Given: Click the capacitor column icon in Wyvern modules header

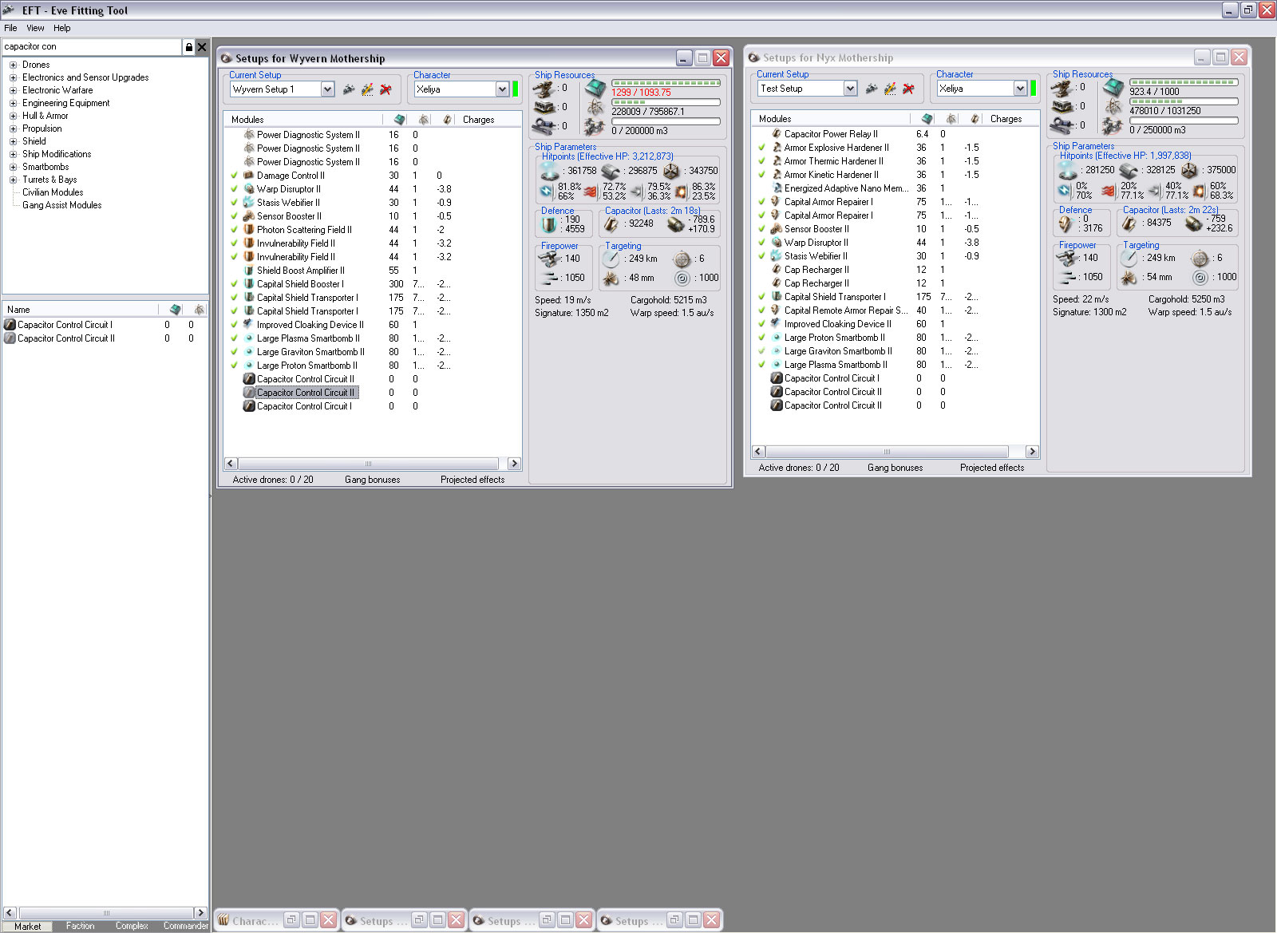Looking at the screenshot, I should pos(447,120).
